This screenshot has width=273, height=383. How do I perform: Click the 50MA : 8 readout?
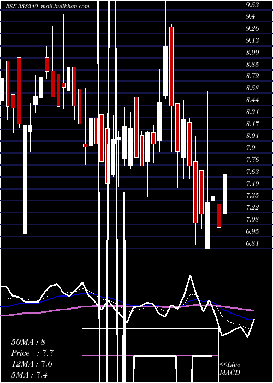tap(28, 342)
